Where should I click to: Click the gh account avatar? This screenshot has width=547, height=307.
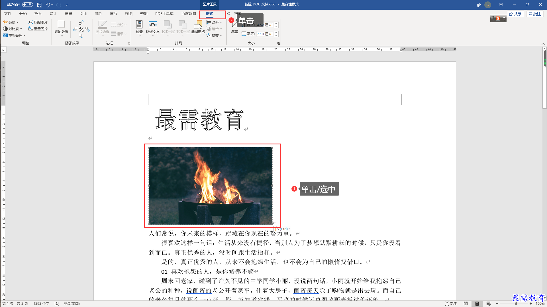click(x=487, y=5)
